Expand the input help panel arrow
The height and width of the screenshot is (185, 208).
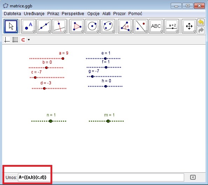point(193,177)
